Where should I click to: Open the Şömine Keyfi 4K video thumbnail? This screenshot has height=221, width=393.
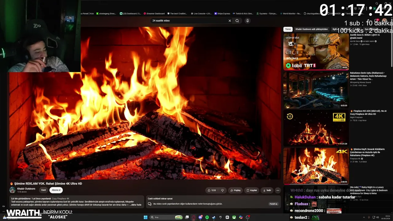point(316,166)
